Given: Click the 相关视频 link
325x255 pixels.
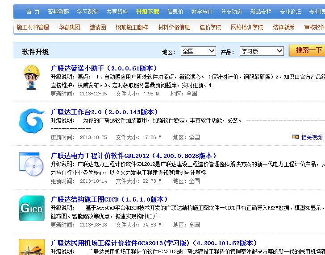Looking at the screenshot, I should (312, 137).
